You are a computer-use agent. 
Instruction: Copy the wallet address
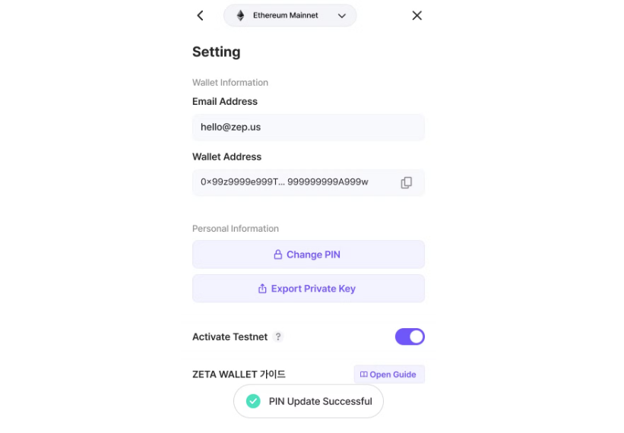[x=407, y=182]
